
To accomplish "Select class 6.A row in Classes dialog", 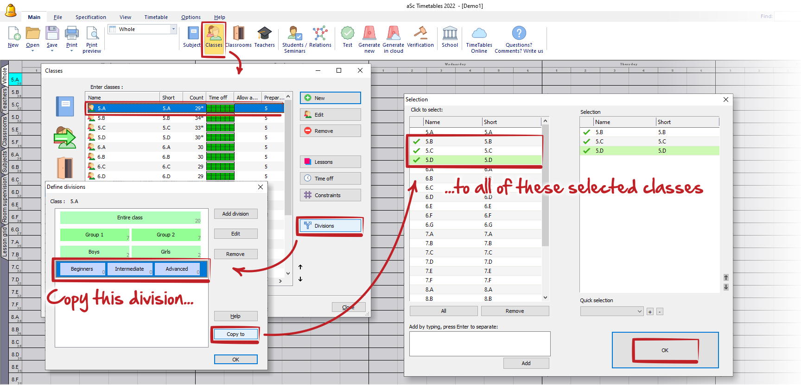I will click(x=185, y=147).
